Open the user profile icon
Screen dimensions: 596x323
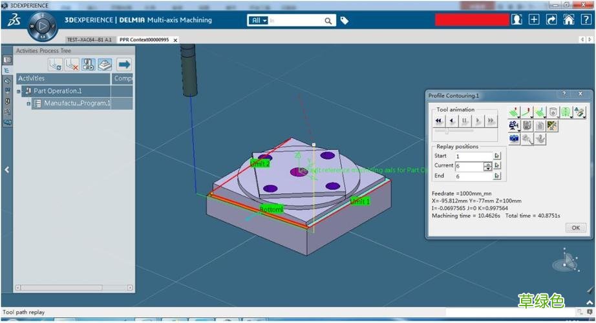[516, 19]
